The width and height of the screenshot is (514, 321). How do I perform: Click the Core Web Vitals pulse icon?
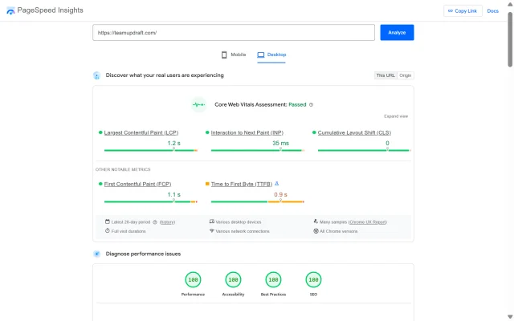[198, 105]
